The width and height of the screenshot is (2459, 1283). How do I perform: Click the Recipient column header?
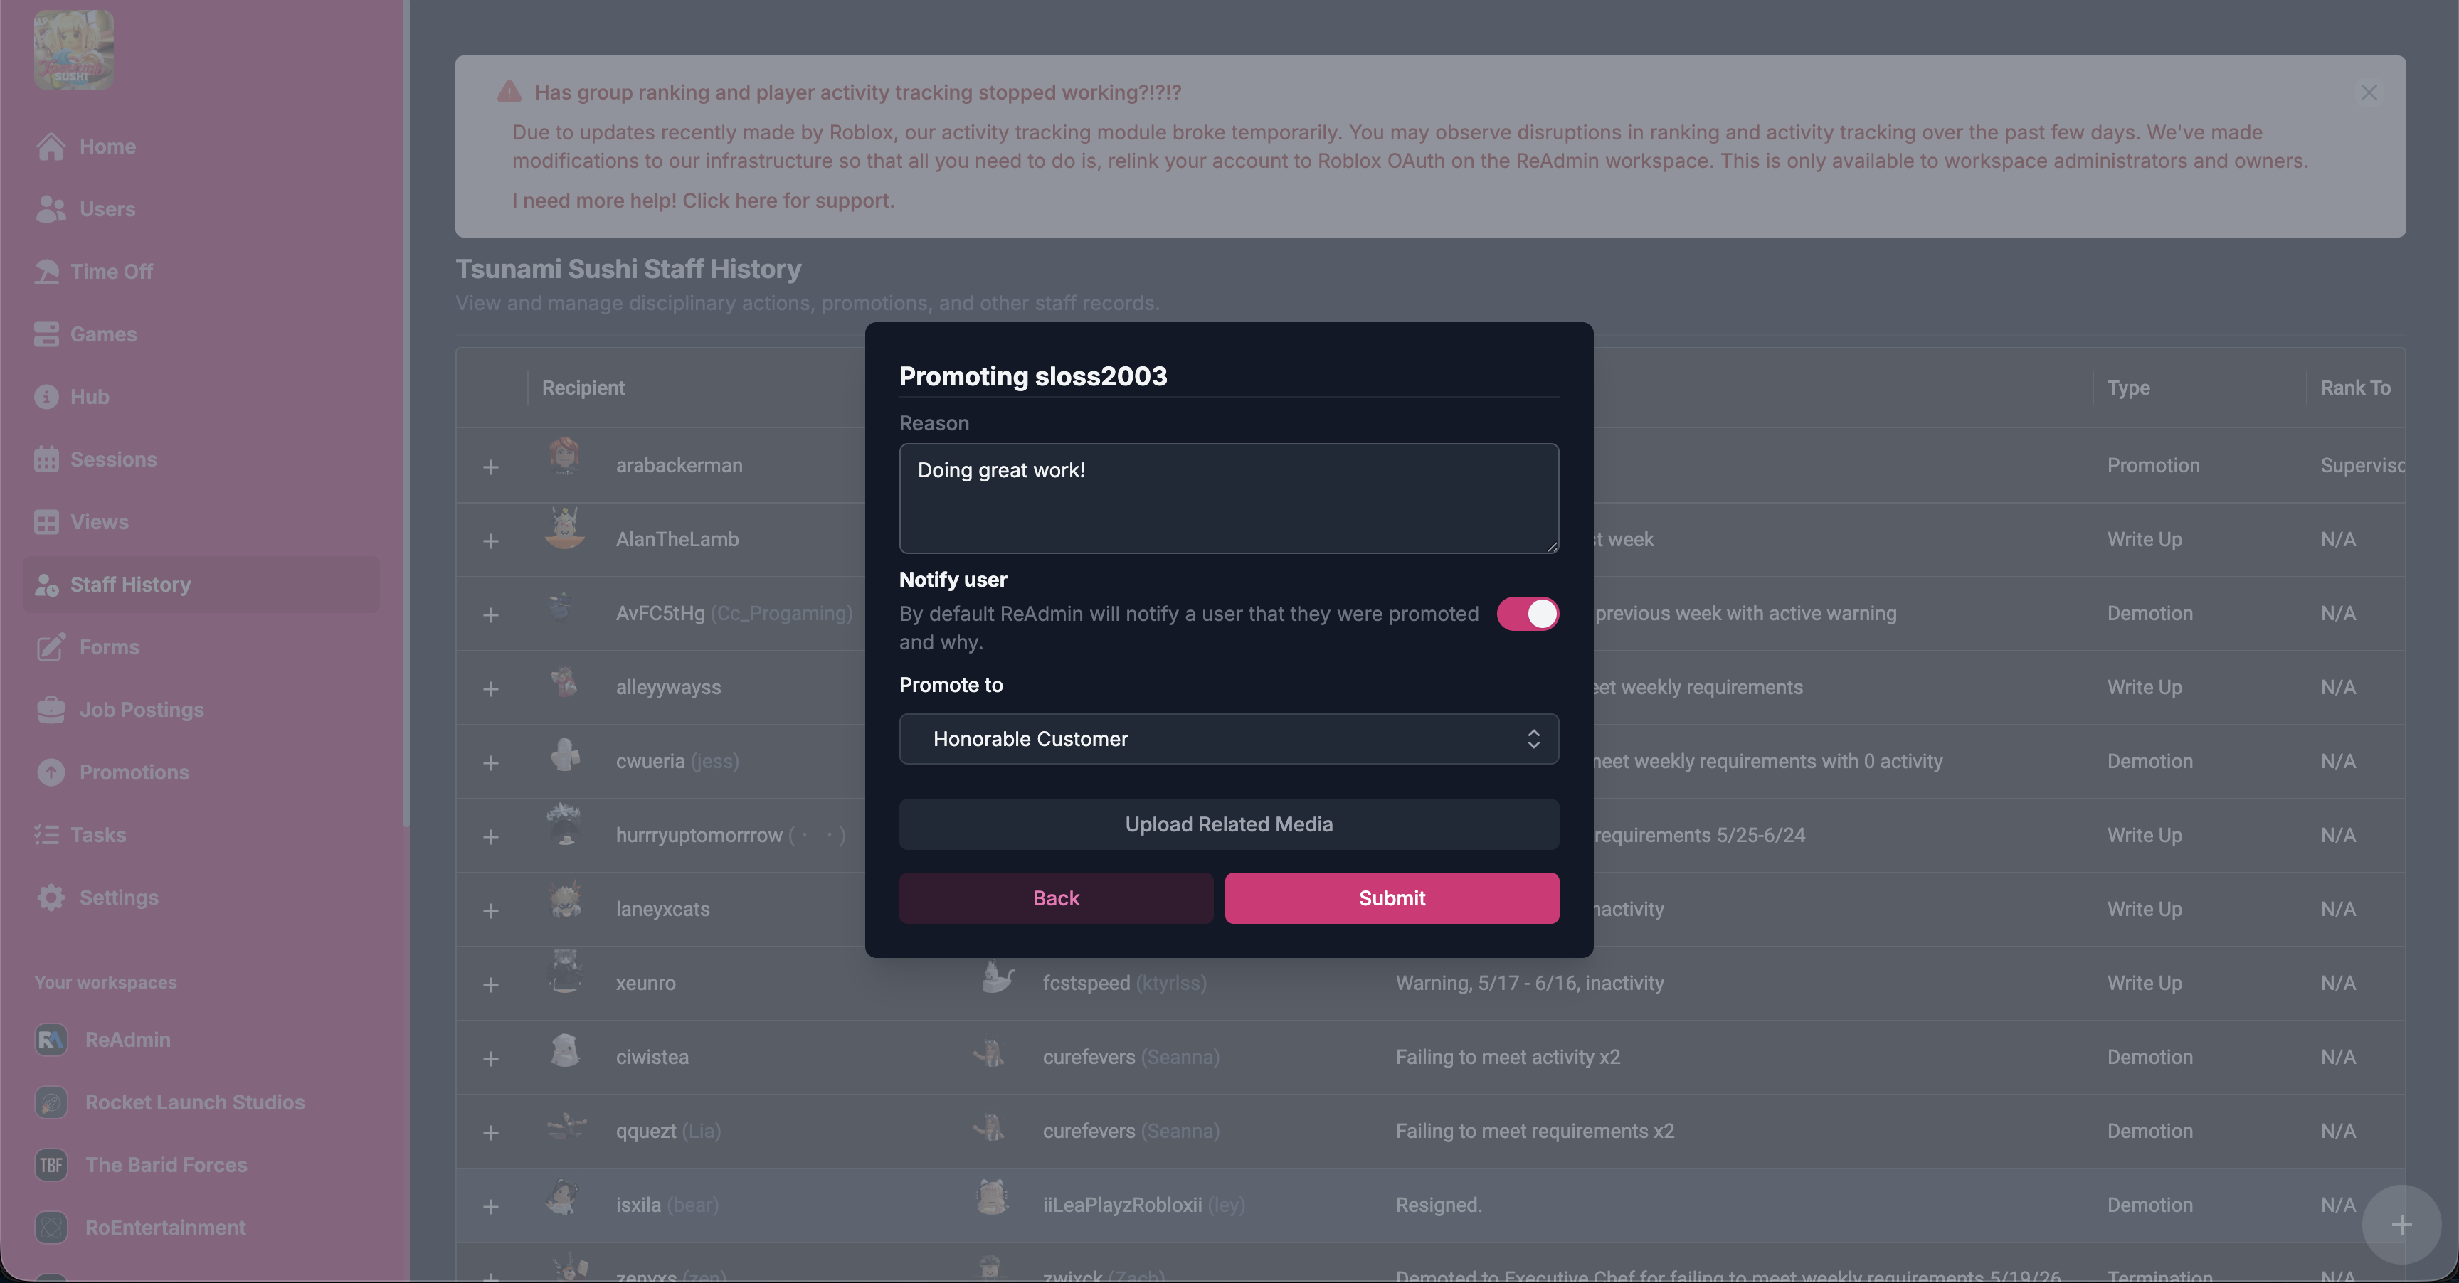coord(583,388)
